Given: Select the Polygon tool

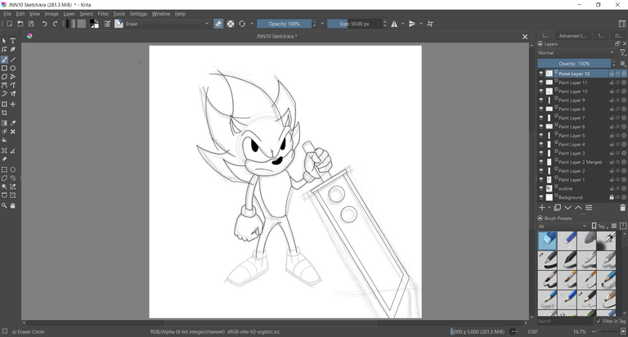Looking at the screenshot, I should click(4, 77).
